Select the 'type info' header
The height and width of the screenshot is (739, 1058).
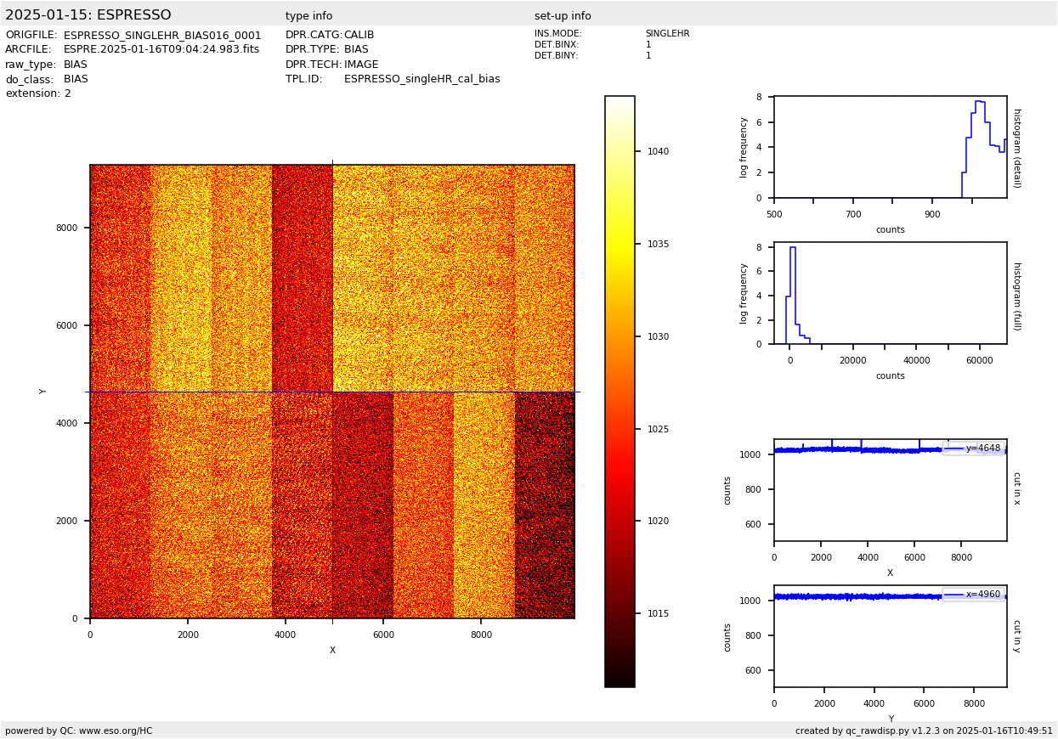click(308, 16)
